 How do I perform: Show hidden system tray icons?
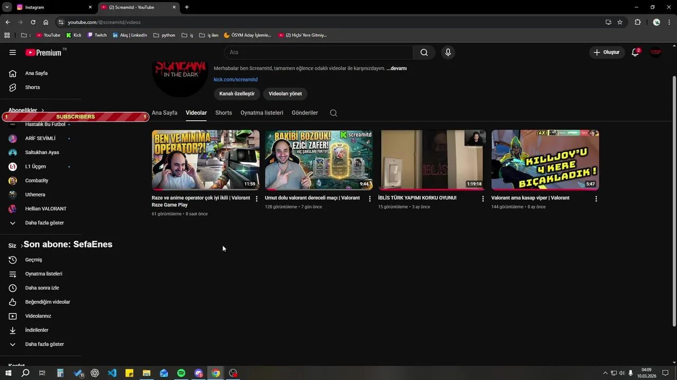605,373
